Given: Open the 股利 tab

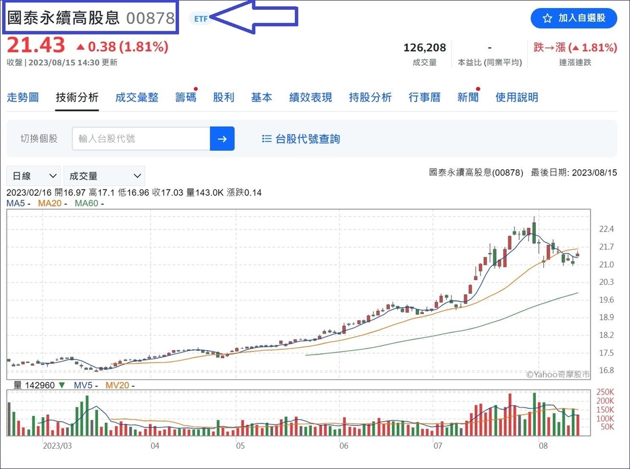Looking at the screenshot, I should [224, 97].
